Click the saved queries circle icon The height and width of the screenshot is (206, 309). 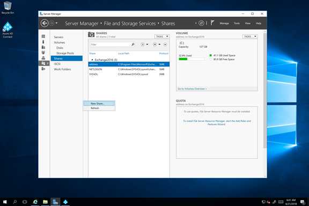(155, 45)
